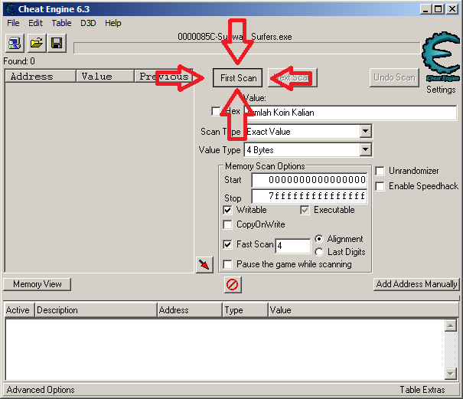Open the Help menu
Screen dimensions: 463x399
click(x=113, y=23)
